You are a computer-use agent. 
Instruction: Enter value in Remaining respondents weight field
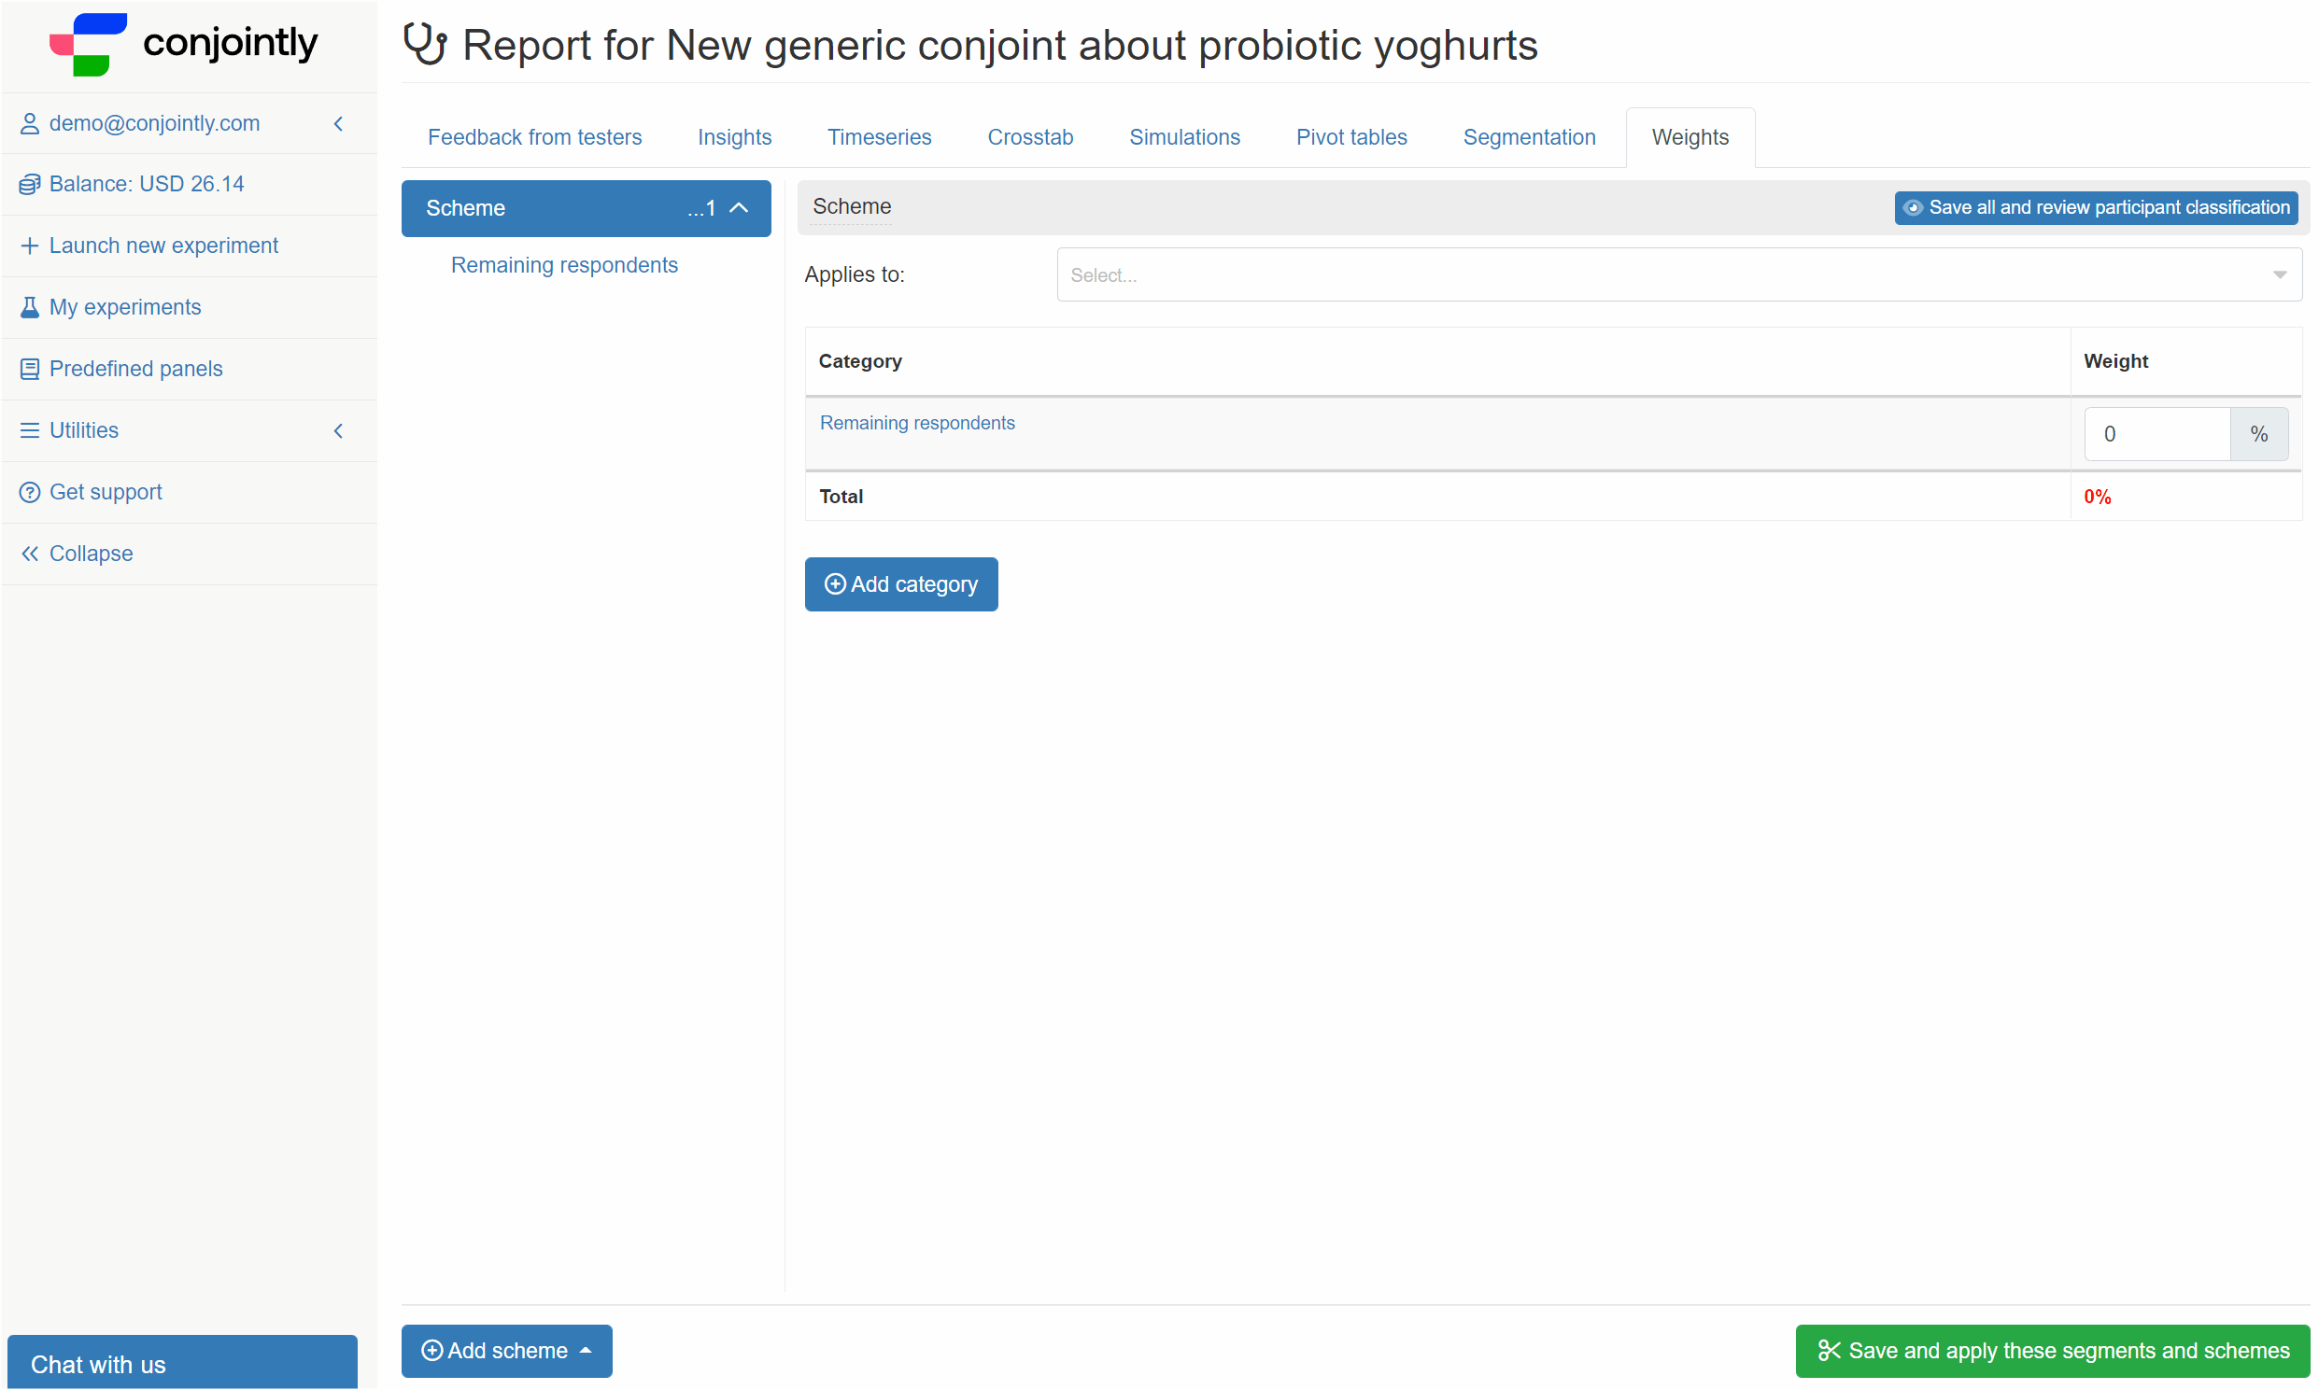point(2156,433)
